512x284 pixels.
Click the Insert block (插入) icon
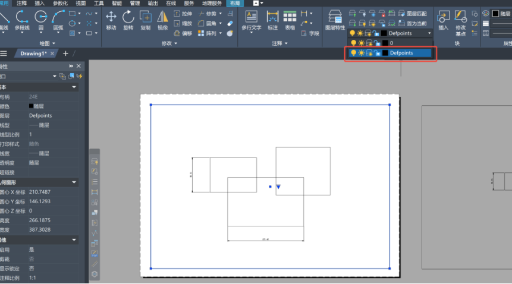click(443, 21)
